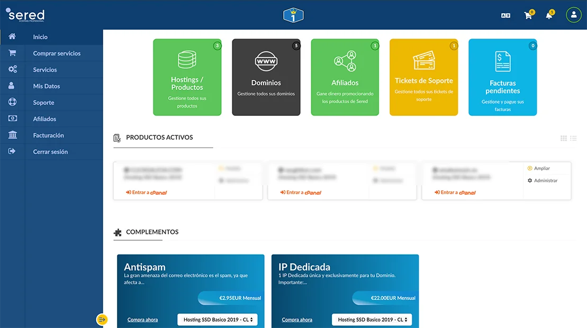Expand the IP Dedicada hosting dropdown
Image resolution: width=587 pixels, height=328 pixels.
pos(372,320)
